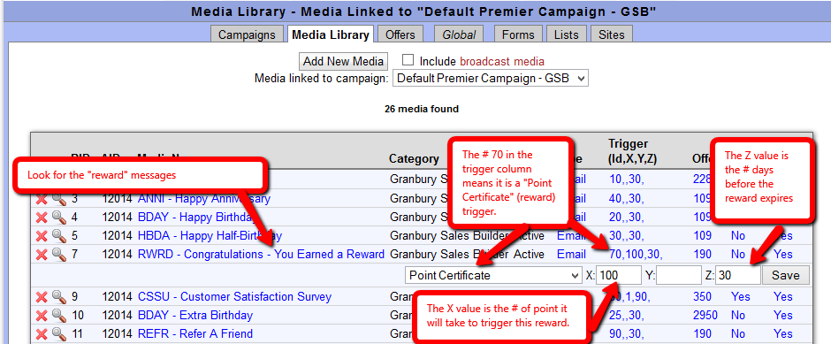Open the Global tab

pos(459,35)
